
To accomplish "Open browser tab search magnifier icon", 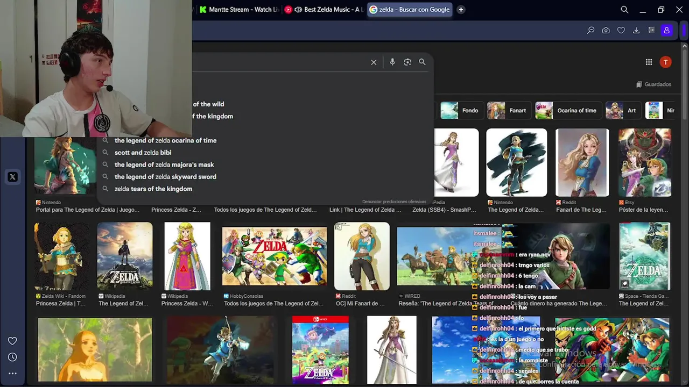I will click(x=624, y=10).
